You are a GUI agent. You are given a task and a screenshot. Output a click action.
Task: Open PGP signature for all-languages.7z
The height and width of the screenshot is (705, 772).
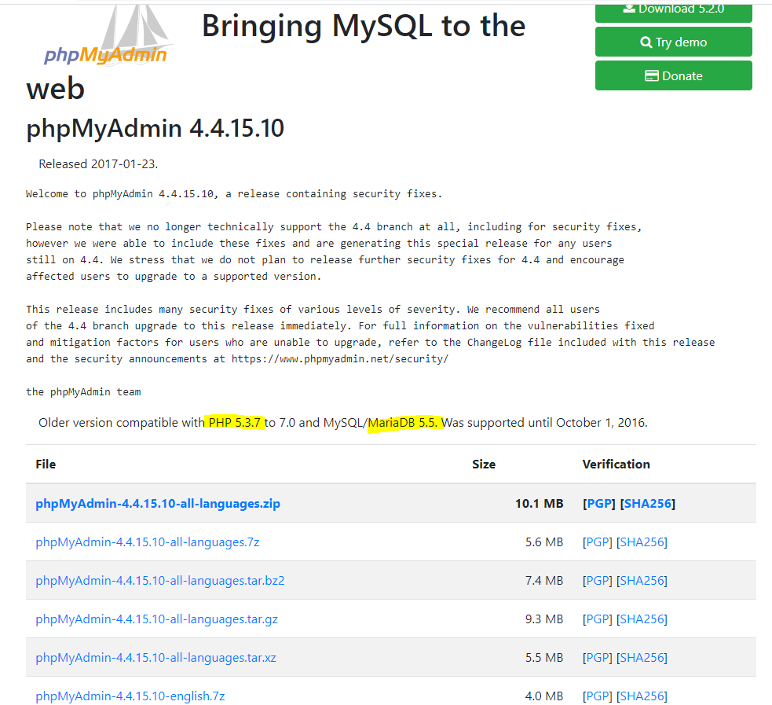click(x=597, y=542)
